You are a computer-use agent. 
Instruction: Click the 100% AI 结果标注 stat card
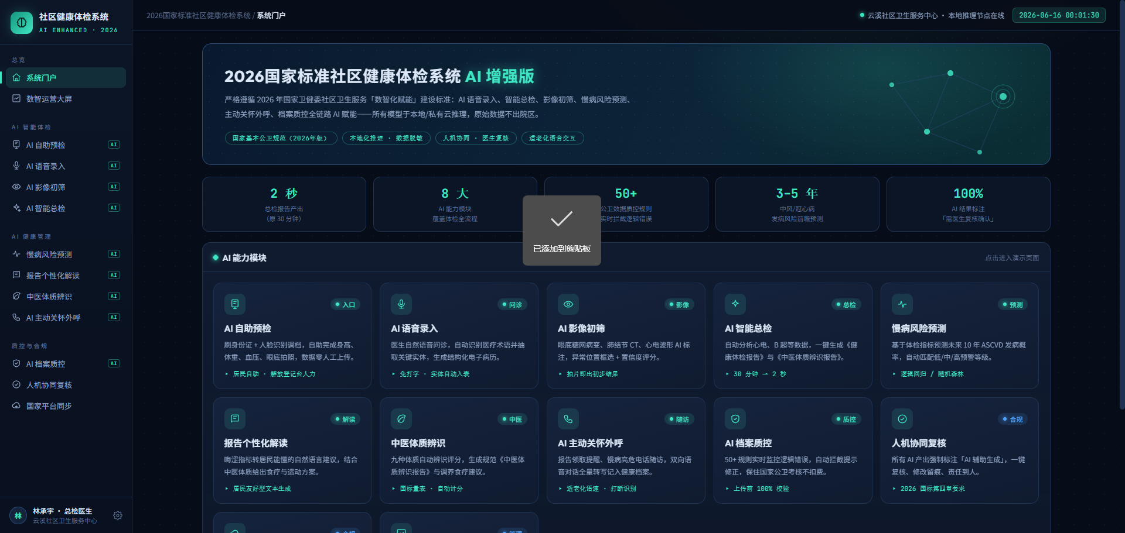[969, 204]
